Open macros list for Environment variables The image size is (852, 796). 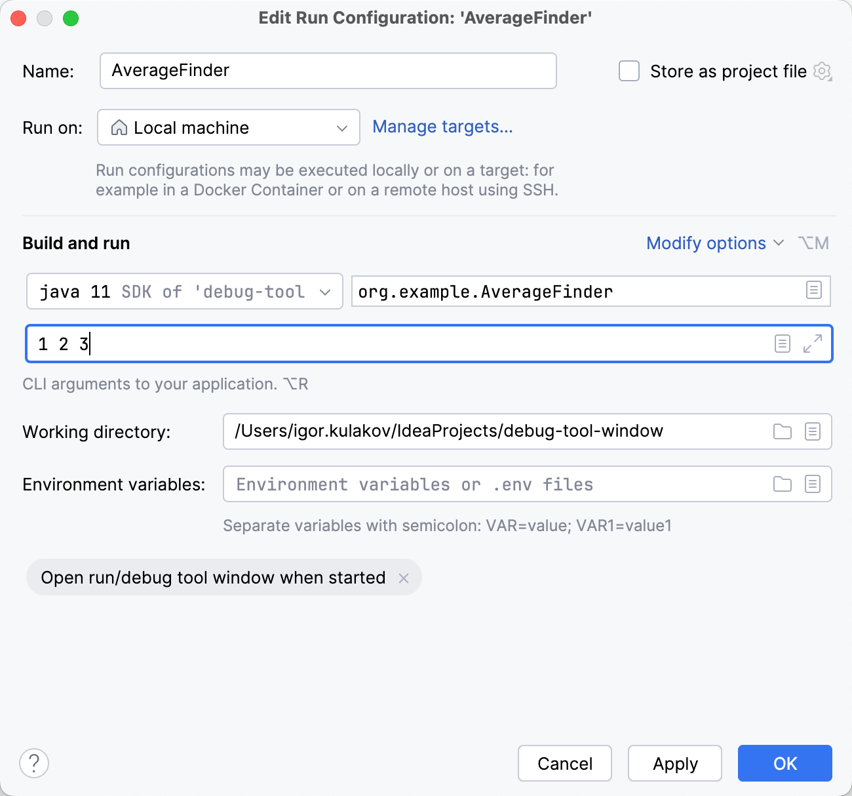tap(813, 484)
